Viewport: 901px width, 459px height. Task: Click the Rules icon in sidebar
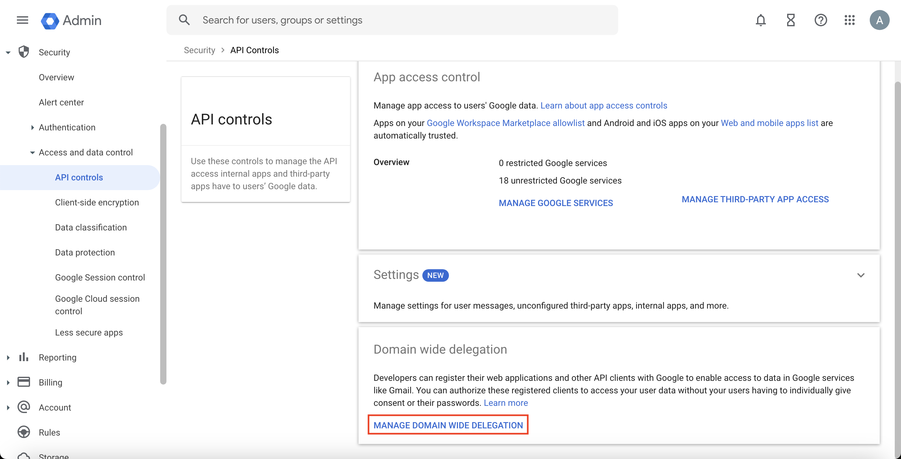[23, 432]
